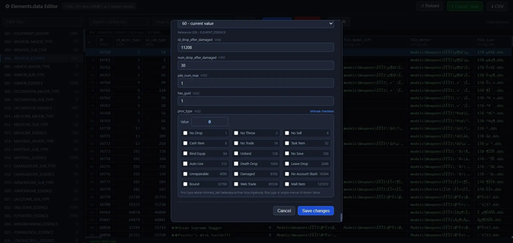Toggle the No Trade checkbox
This screenshot has height=243, width=513.
(x=236, y=143)
